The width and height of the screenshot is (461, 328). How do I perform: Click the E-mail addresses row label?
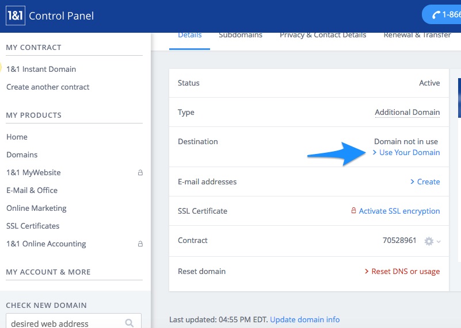pyautogui.click(x=207, y=182)
